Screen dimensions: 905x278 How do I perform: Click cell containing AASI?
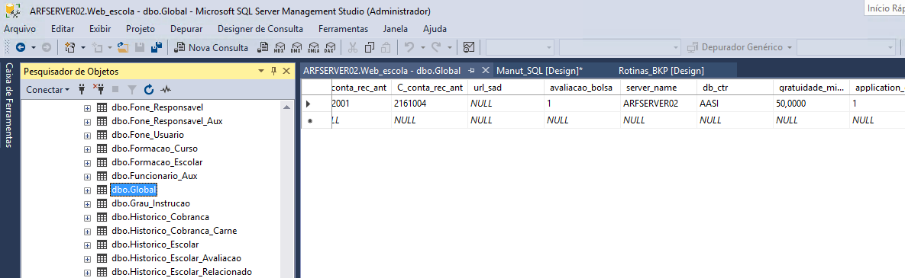734,104
